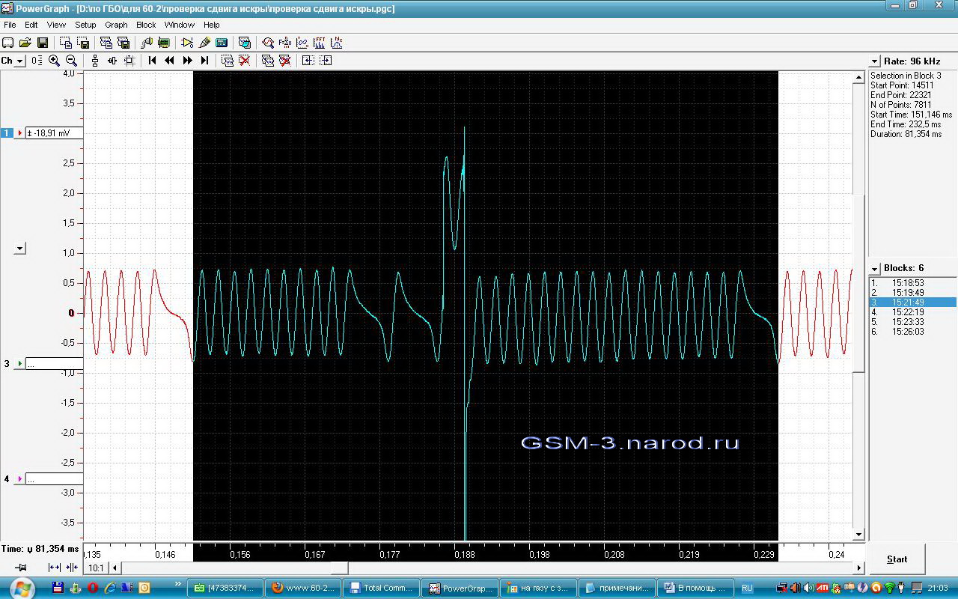This screenshot has width=958, height=599.
Task: Save the file with the floppy disk icon
Action: pos(42,43)
